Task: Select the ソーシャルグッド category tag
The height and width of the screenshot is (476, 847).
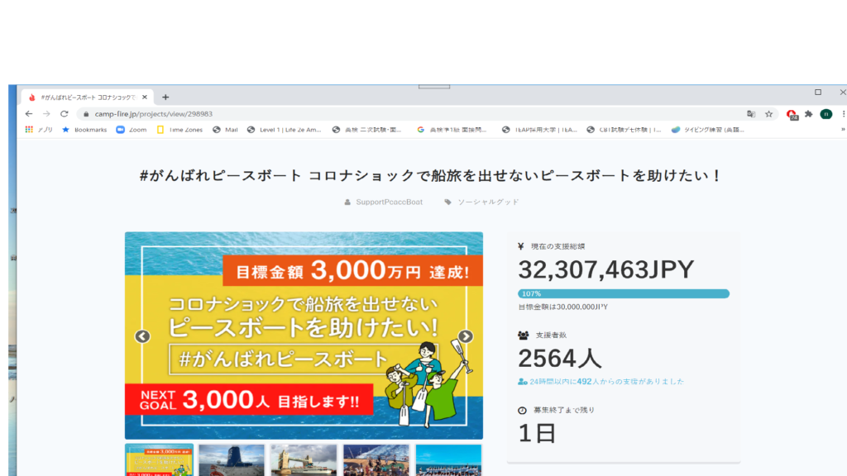Action: coord(487,202)
